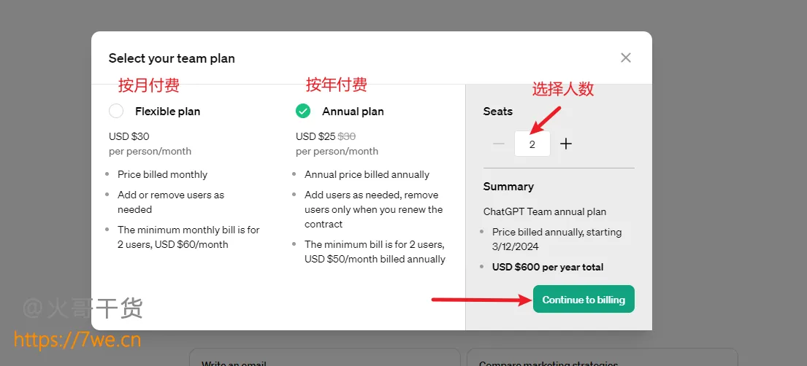Click the red 按年付费 annotation
Image resolution: width=807 pixels, height=366 pixels.
[x=337, y=85]
